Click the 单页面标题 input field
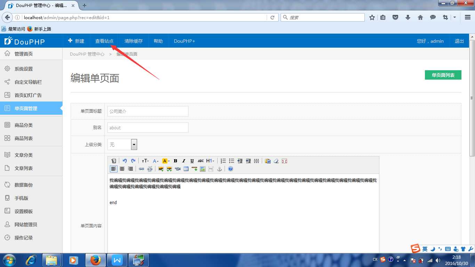The height and width of the screenshot is (267, 475). 148,111
